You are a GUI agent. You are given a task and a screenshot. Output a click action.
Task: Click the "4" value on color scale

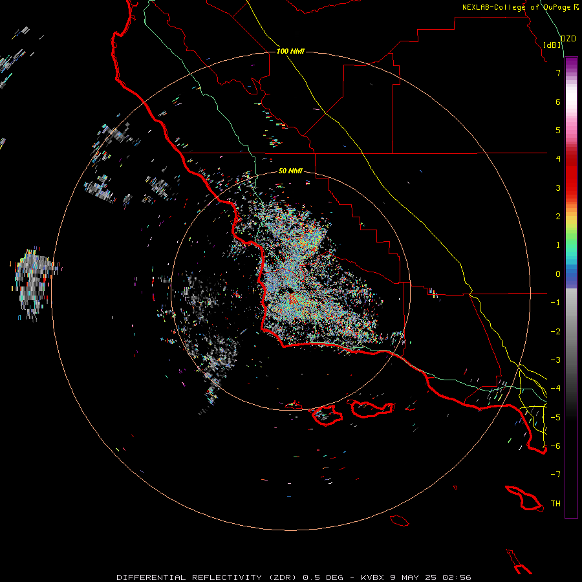(x=558, y=159)
